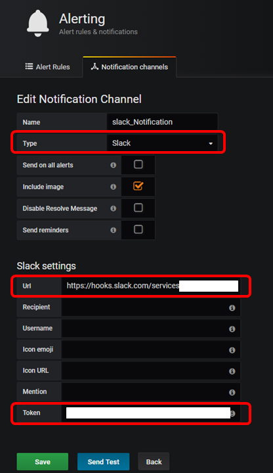Click the Username field info icon
Screen dimensions: 273x473
232,329
